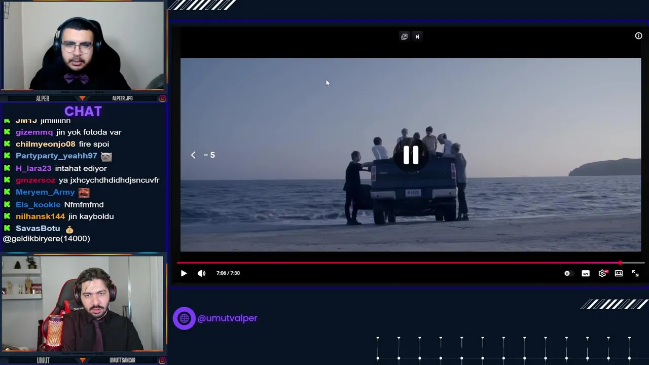Click the ALPER webcam thumbnail
The image size is (649, 365).
pos(83,46)
